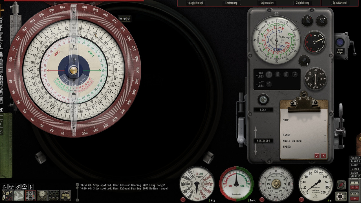Click the PERISCOPE label button
Image resolution: width=361 pixels, height=203 pixels.
point(263,141)
